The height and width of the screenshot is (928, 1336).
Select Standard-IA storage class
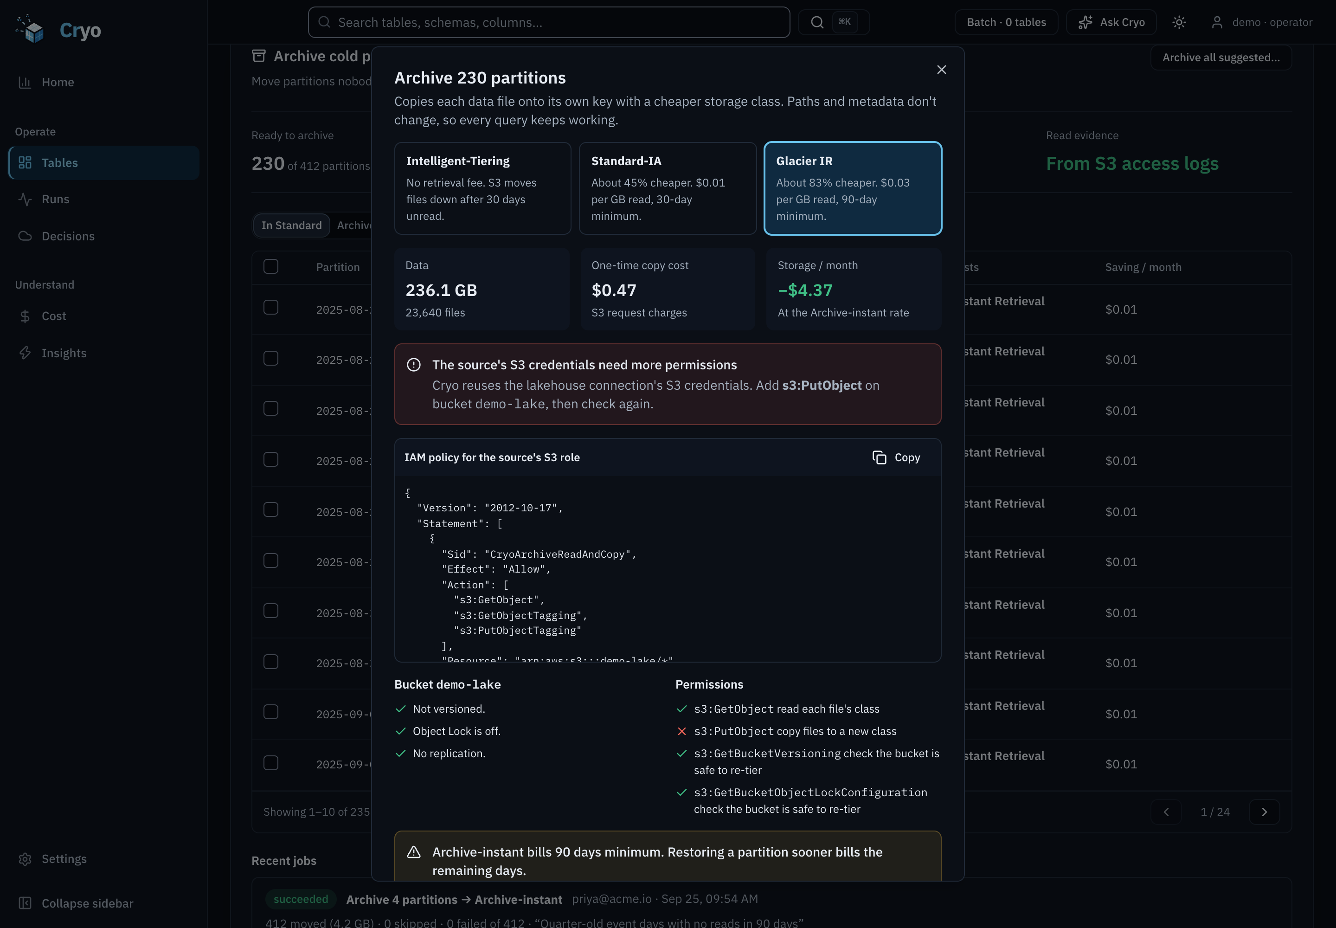668,188
